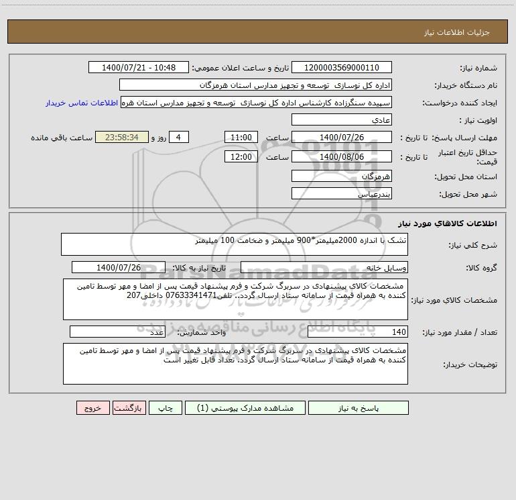Click the شماره نیاز label

[x=478, y=68]
